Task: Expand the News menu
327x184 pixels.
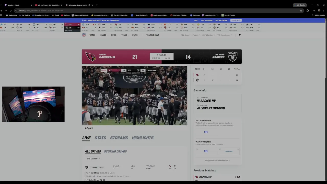Action: coord(114,35)
